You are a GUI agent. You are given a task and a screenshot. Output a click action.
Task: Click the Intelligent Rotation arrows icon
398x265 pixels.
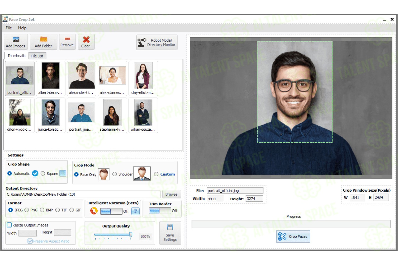tap(94, 211)
